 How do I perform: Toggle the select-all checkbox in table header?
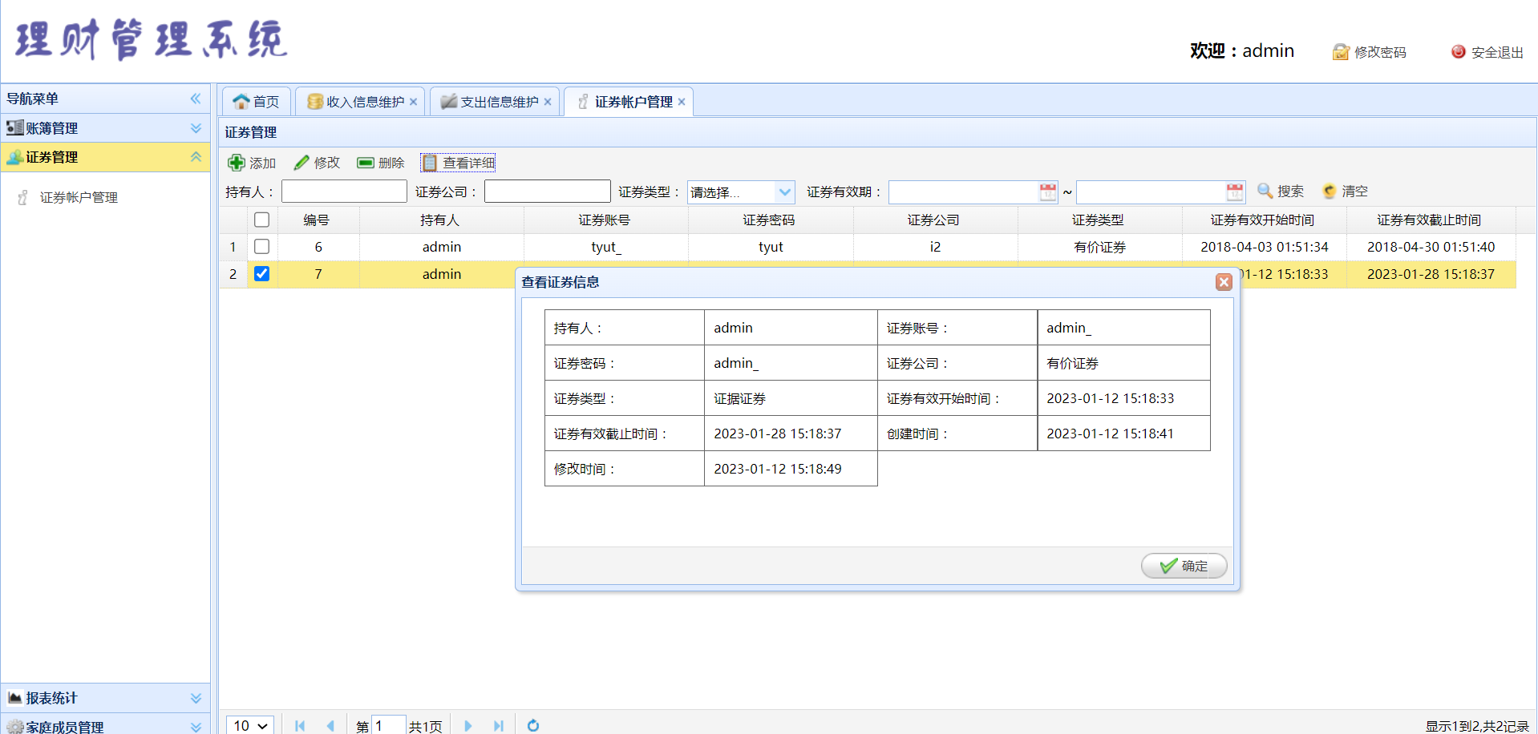coord(261,220)
